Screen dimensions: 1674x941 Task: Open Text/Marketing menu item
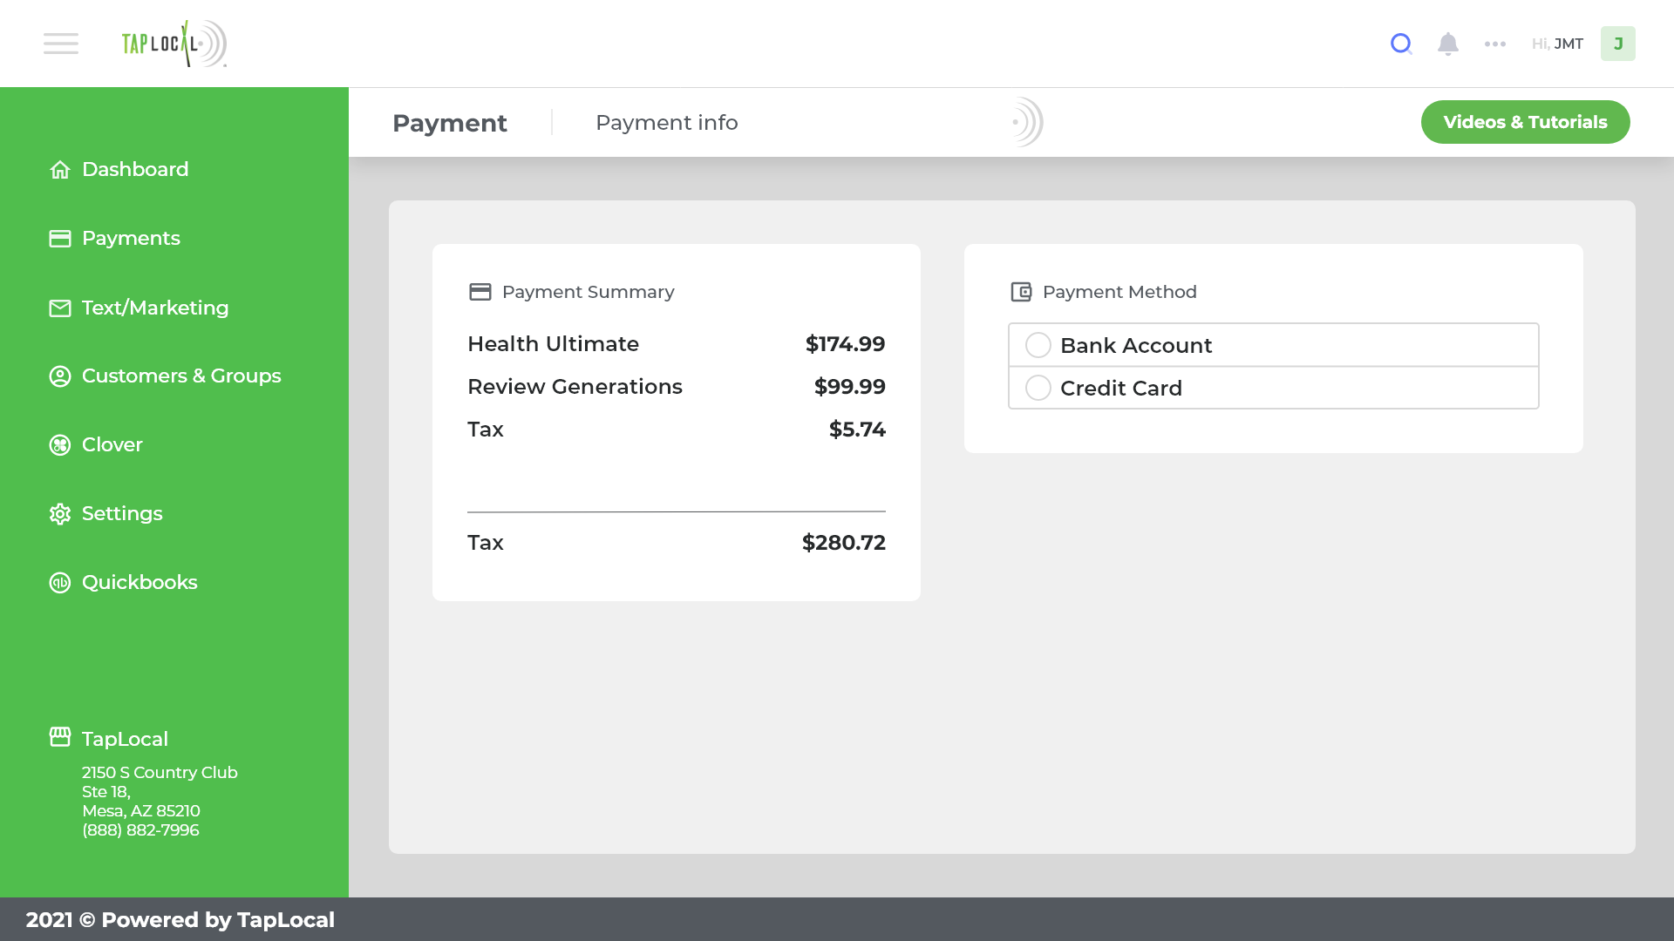coord(155,308)
